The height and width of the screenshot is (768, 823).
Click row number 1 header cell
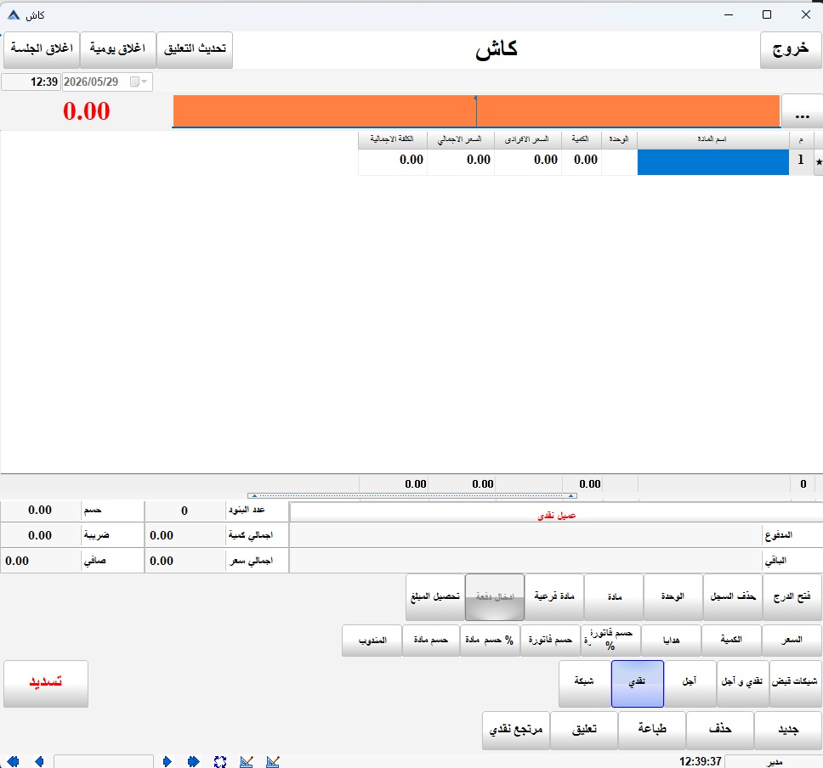point(801,161)
